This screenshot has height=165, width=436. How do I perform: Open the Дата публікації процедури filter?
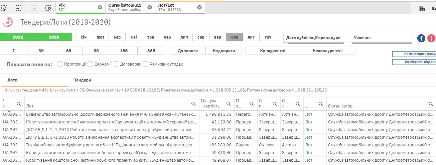click(313, 38)
